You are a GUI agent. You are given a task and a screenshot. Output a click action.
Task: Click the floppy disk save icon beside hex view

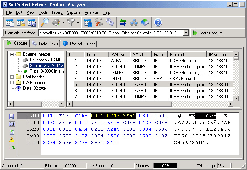(x=12, y=116)
